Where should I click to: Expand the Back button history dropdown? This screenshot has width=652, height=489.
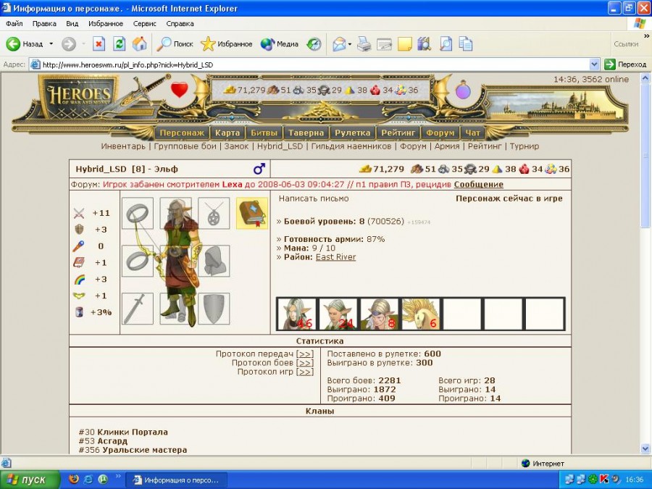pos(51,43)
